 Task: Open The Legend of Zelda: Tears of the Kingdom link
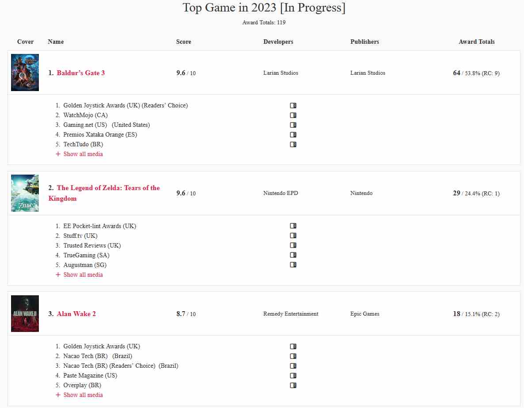[x=104, y=193]
